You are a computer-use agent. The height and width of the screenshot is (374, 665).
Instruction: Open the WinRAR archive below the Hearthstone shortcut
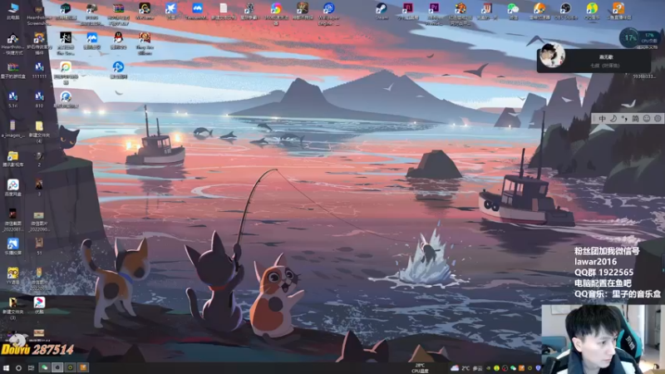[12, 71]
